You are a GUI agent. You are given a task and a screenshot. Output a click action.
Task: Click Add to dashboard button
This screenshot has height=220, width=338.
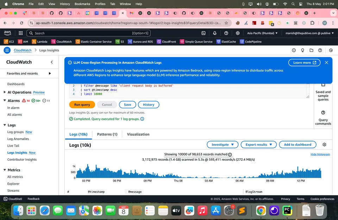point(298,145)
